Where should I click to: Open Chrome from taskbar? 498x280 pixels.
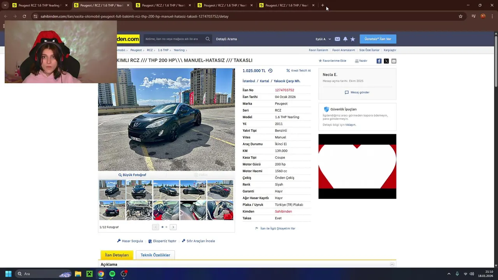point(101,274)
